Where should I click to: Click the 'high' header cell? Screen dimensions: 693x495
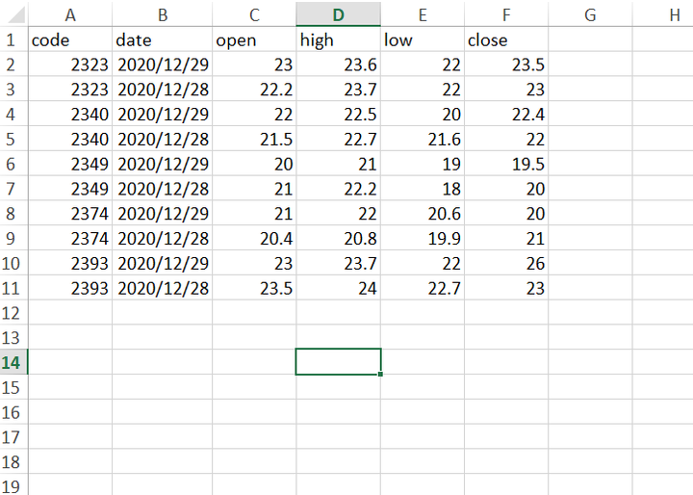click(x=338, y=39)
